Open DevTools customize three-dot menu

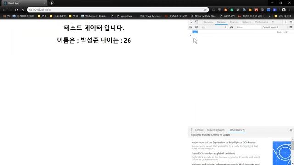(x=286, y=22)
